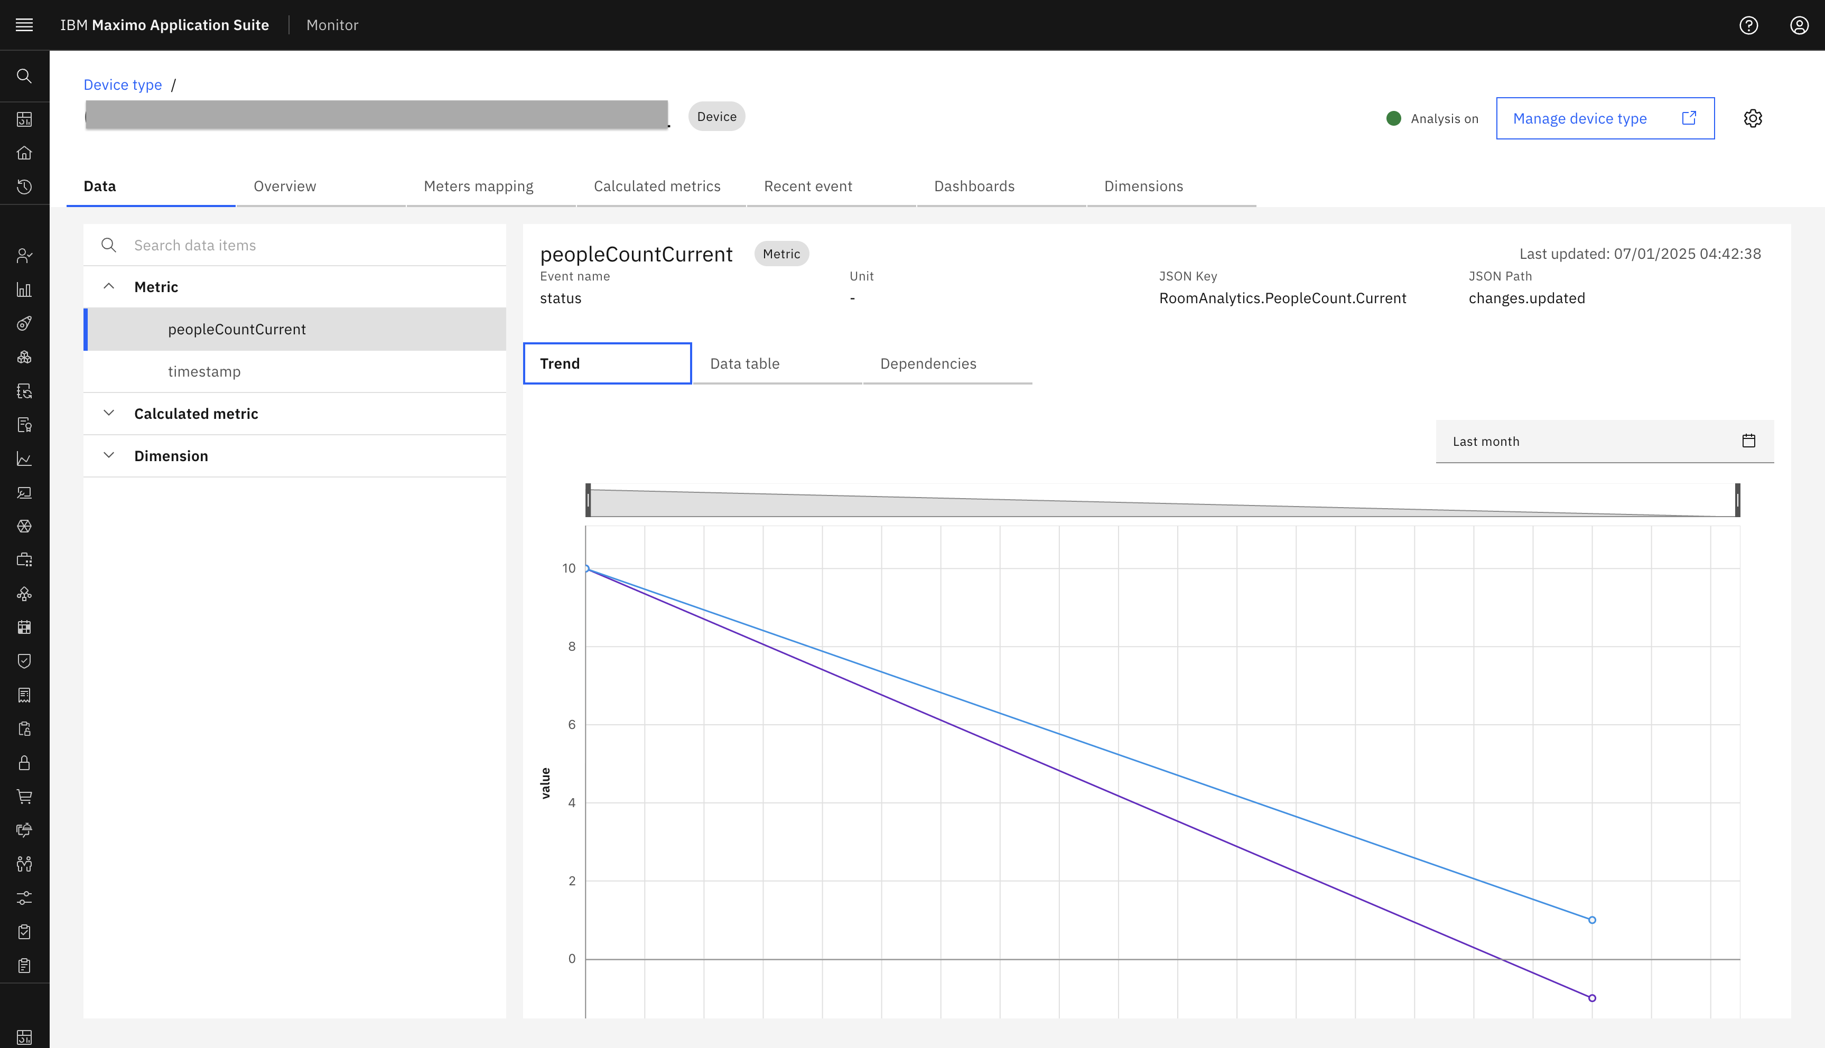
Task: Click the Device tag label
Action: point(716,117)
